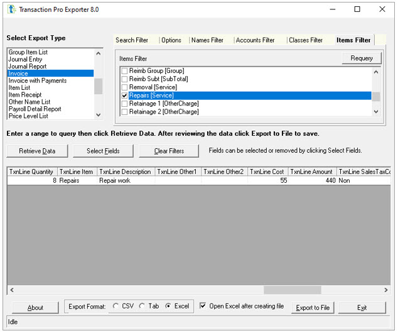Select Journal Entry export type
Screen dimensions: 398x333
pyautogui.click(x=50, y=59)
